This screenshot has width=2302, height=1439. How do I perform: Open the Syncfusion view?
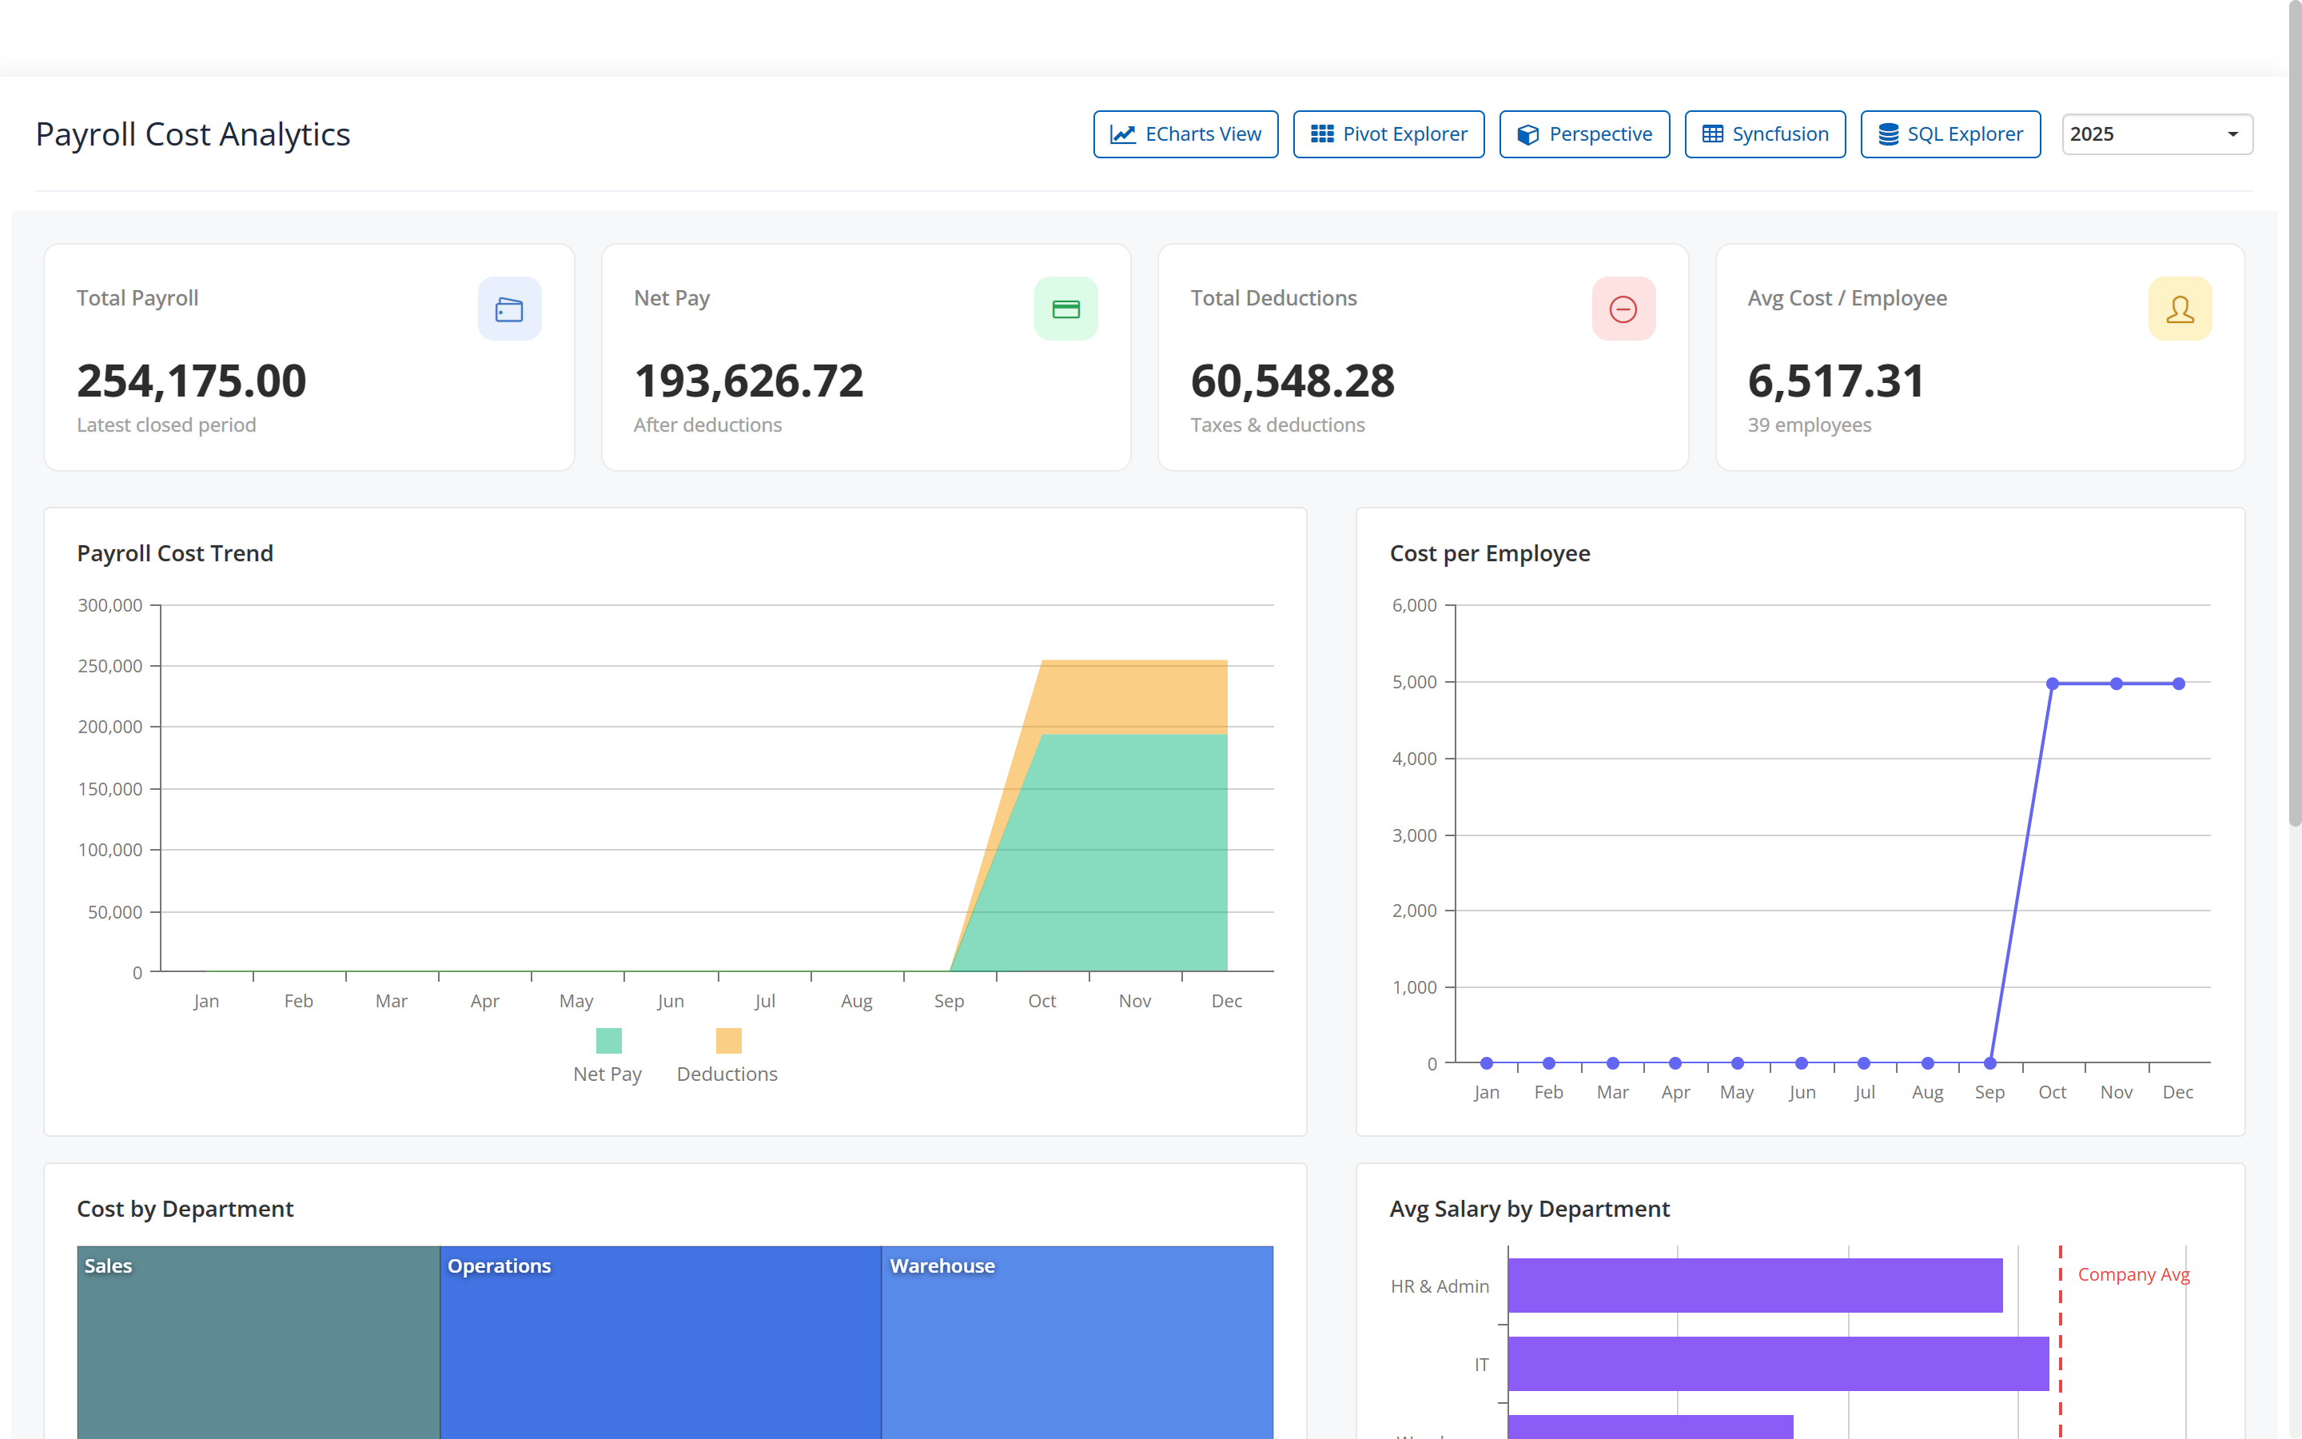point(1765,134)
